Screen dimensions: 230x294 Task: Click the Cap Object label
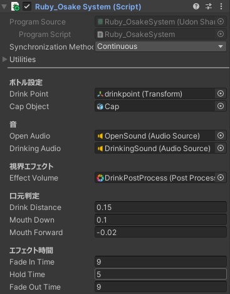click(29, 107)
